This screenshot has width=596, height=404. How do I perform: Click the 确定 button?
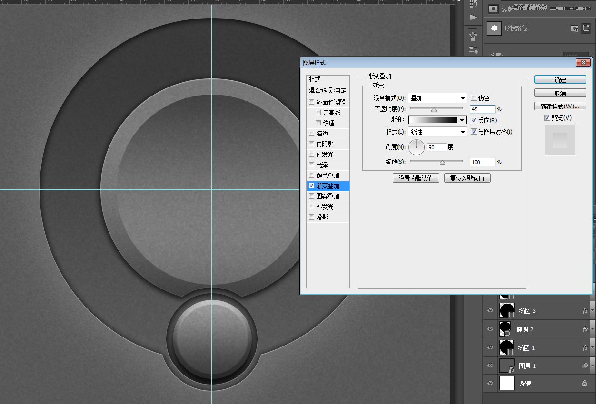click(x=560, y=80)
